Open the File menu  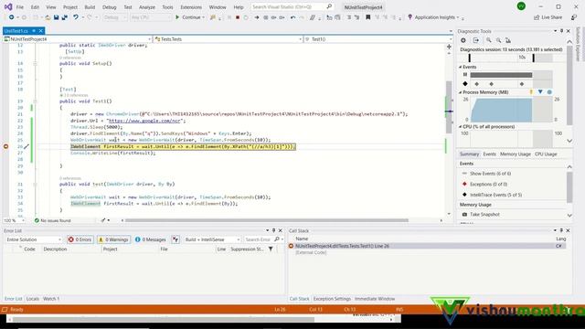20,7
